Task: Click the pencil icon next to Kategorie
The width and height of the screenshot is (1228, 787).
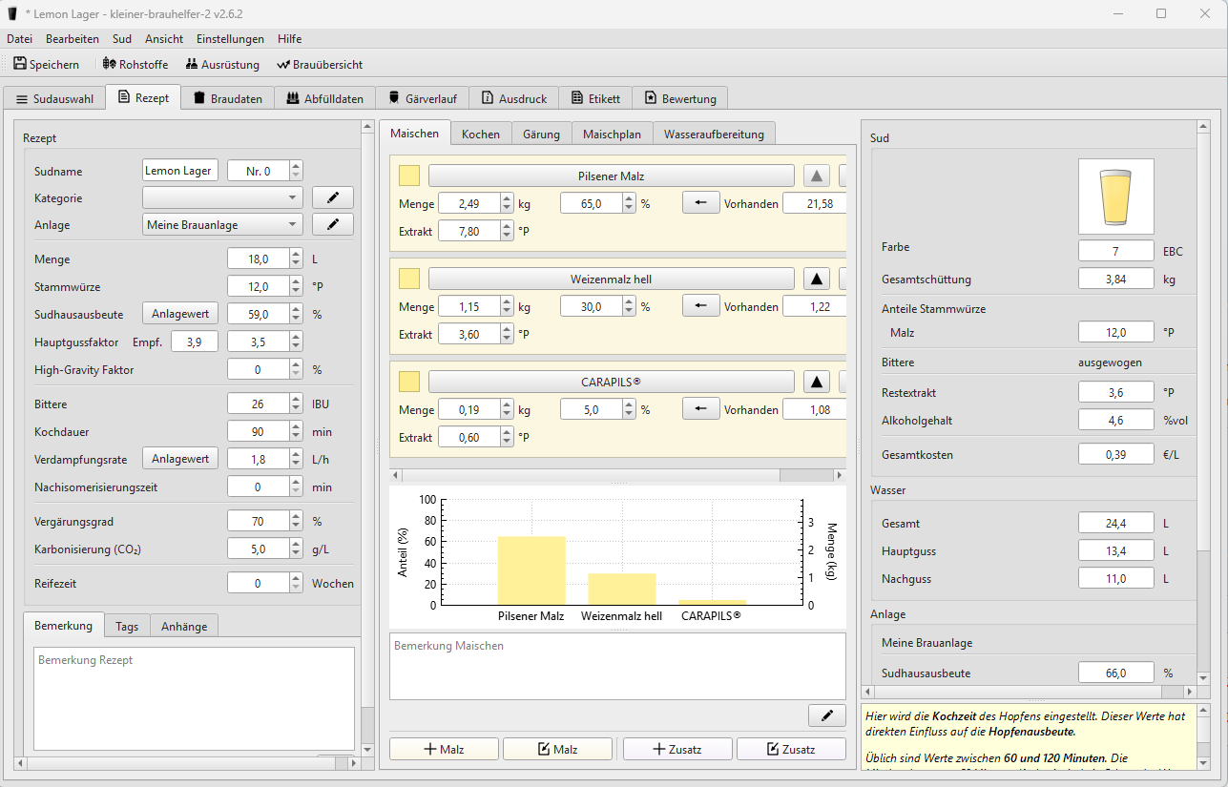Action: click(332, 197)
